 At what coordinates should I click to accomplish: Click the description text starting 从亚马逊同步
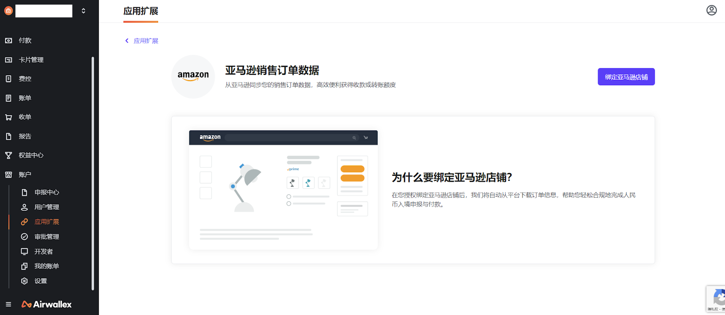pos(310,85)
